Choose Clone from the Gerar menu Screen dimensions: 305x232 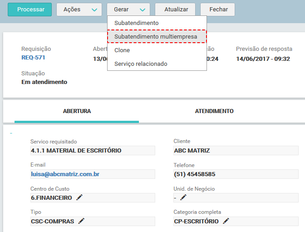(x=157, y=50)
